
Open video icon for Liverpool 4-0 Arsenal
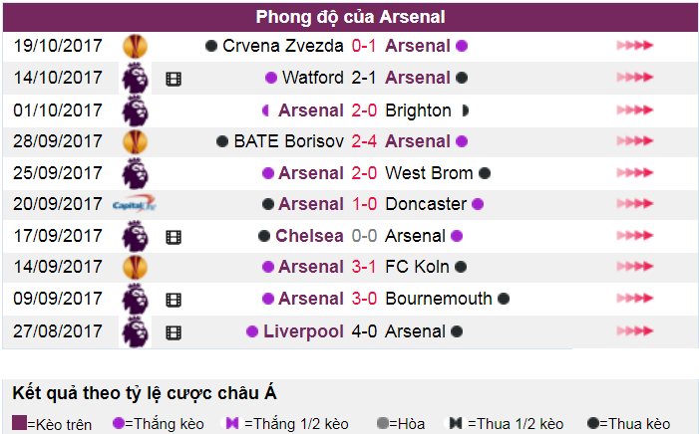(174, 332)
